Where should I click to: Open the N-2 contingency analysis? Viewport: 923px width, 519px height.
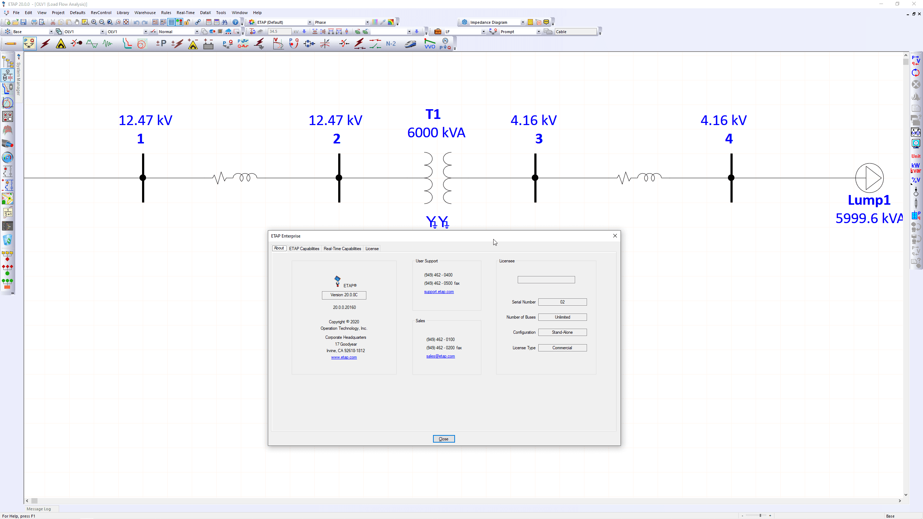coord(390,43)
